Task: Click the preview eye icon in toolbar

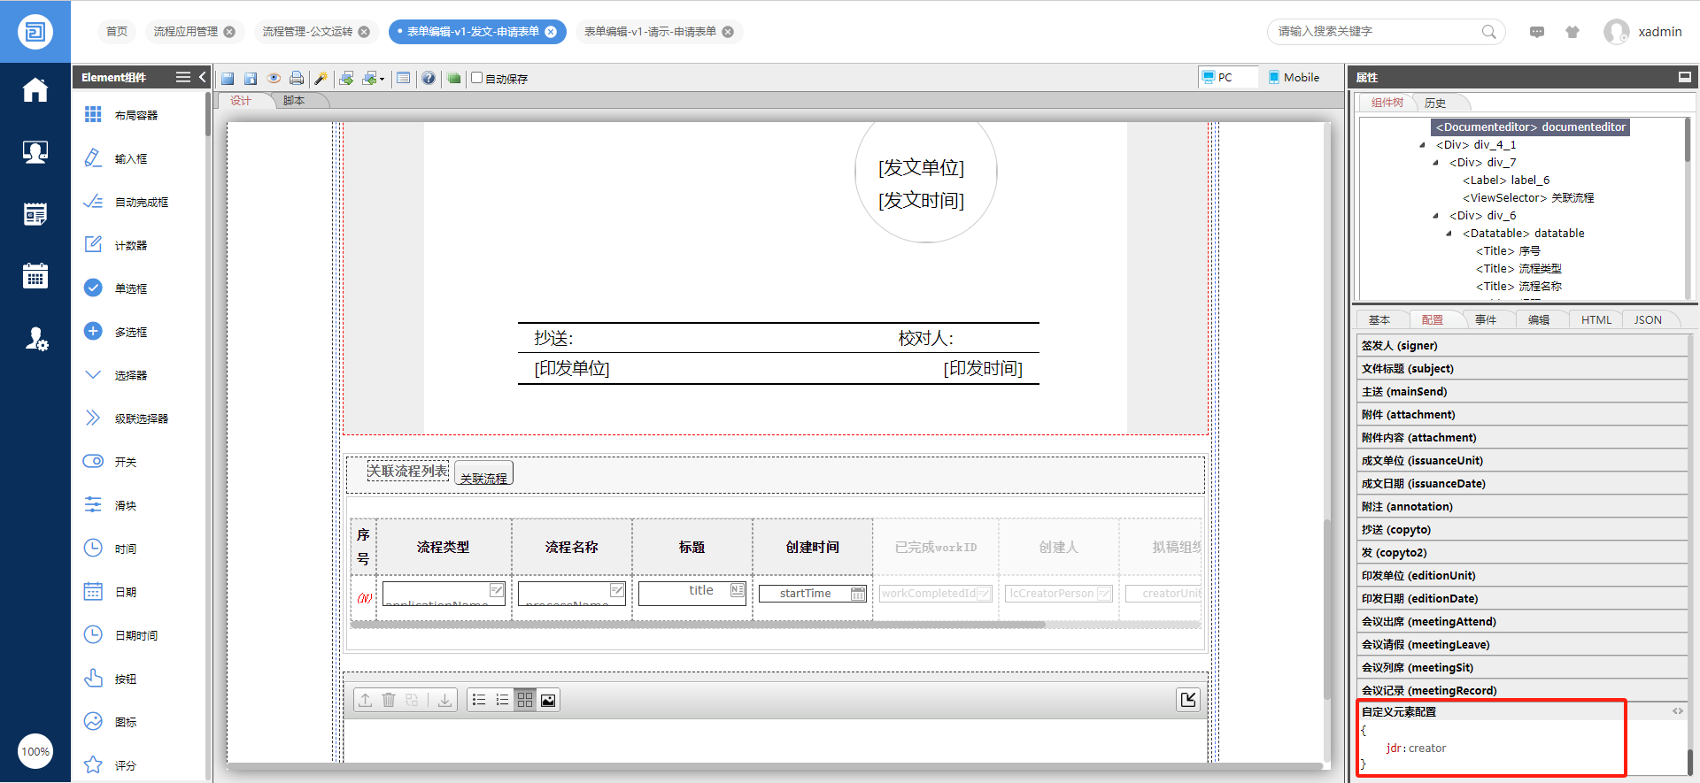Action: tap(274, 78)
